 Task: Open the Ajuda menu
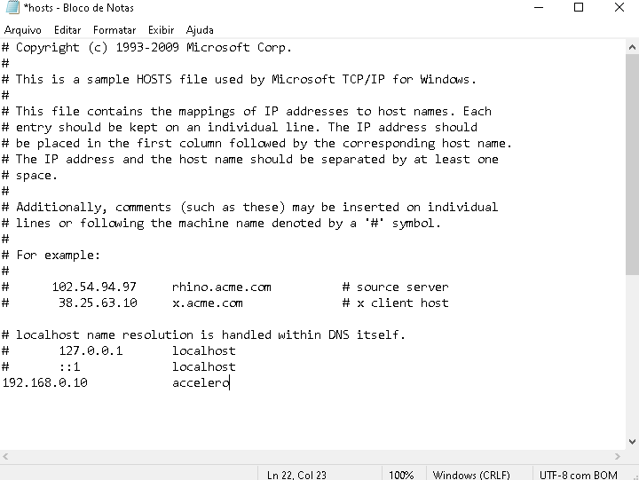(200, 30)
